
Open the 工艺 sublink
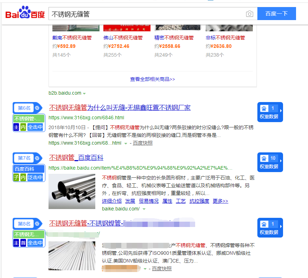[x=181, y=201]
